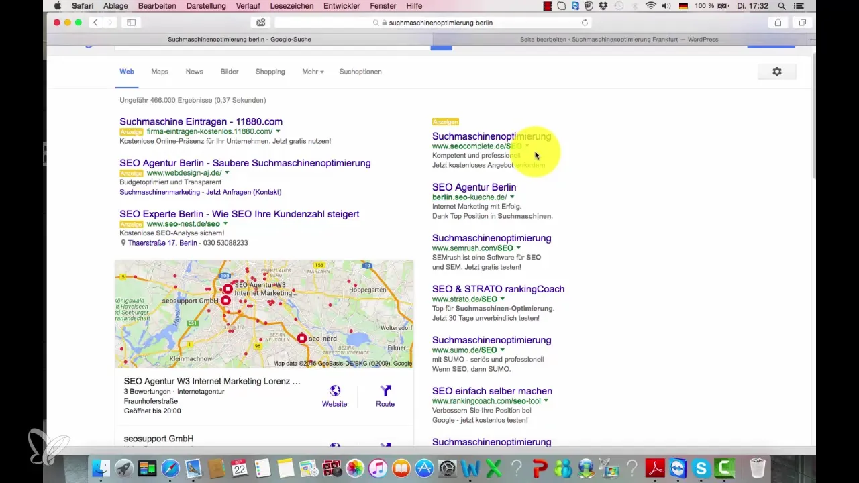Open Finder from the Dock
Viewport: 859px width, 483px height.
click(x=101, y=468)
